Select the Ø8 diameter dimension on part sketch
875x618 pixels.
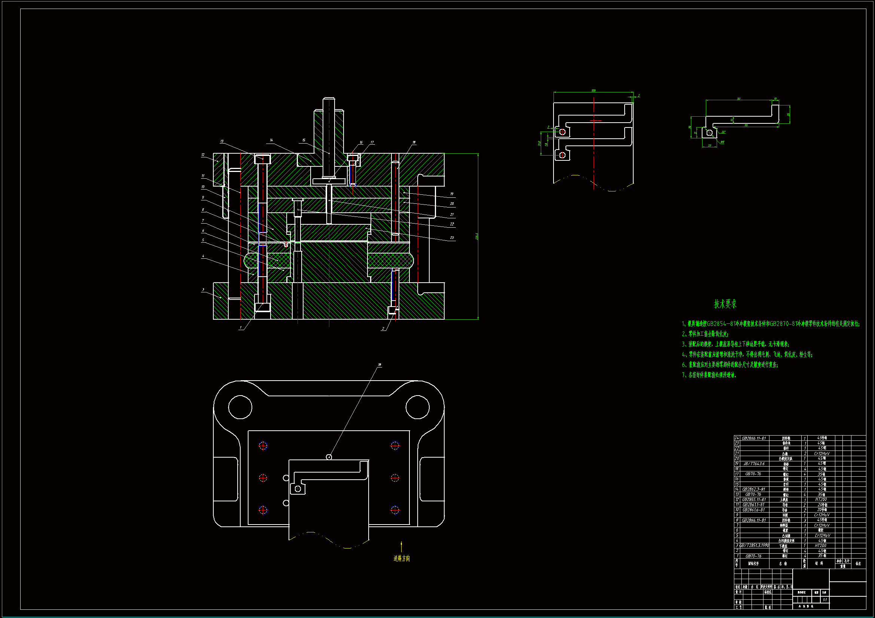(722, 142)
